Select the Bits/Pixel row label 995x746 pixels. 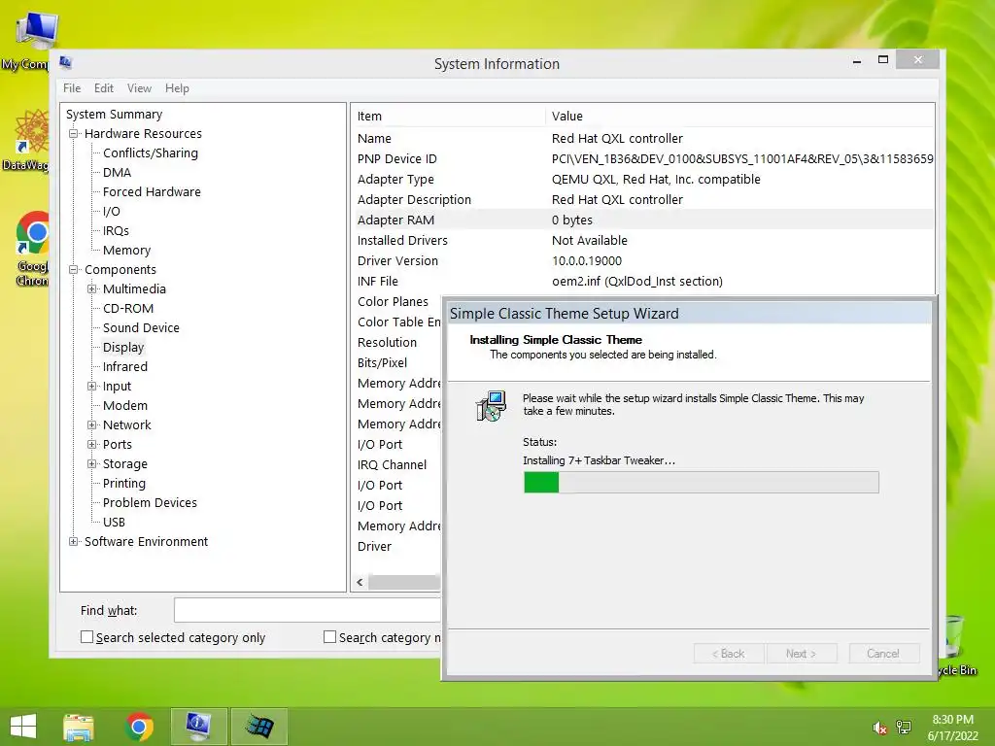tap(382, 363)
